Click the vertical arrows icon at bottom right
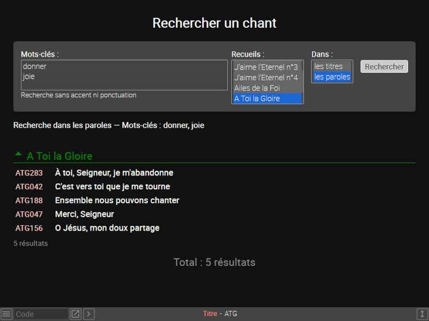This screenshot has width=429, height=321. [422, 314]
